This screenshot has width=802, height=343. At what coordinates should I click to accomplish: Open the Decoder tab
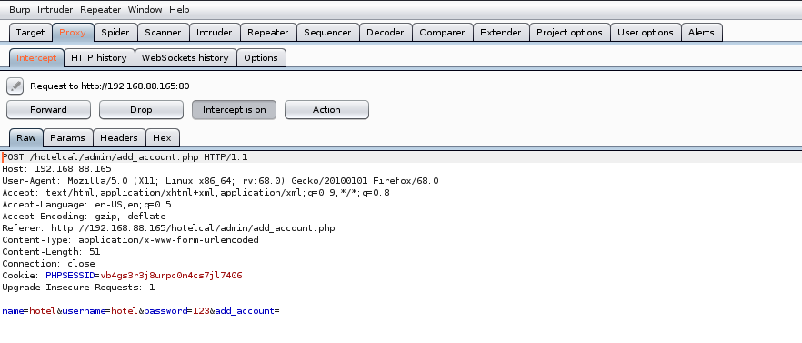click(x=386, y=32)
